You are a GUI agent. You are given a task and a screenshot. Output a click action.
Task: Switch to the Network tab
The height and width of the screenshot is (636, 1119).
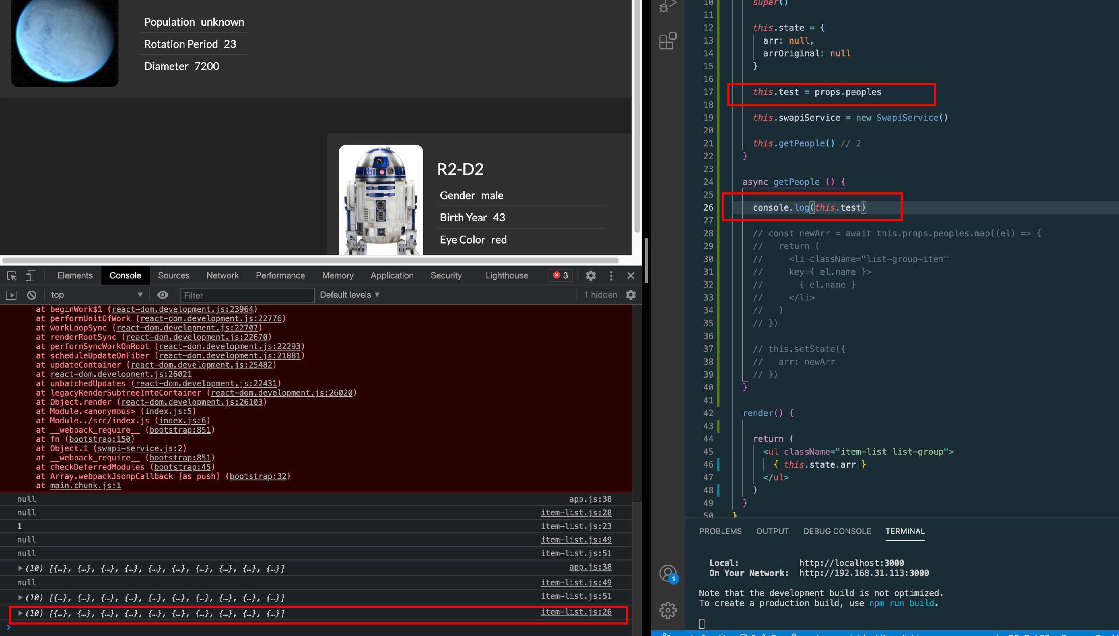pyautogui.click(x=222, y=275)
